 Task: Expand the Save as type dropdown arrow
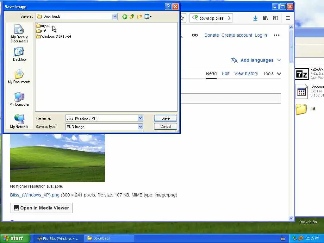click(x=140, y=127)
